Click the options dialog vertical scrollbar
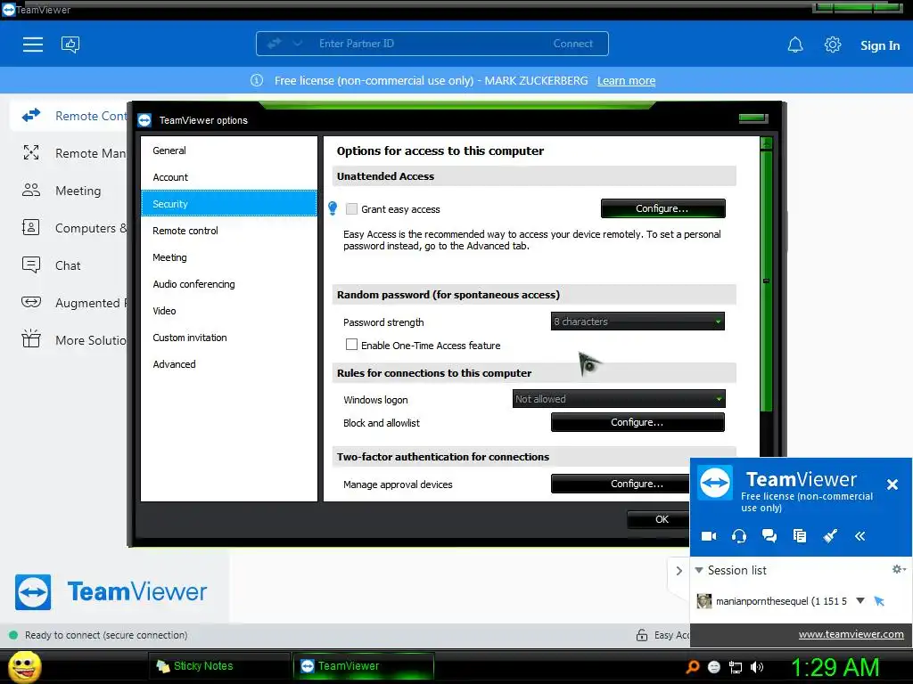The image size is (913, 684). point(766,281)
